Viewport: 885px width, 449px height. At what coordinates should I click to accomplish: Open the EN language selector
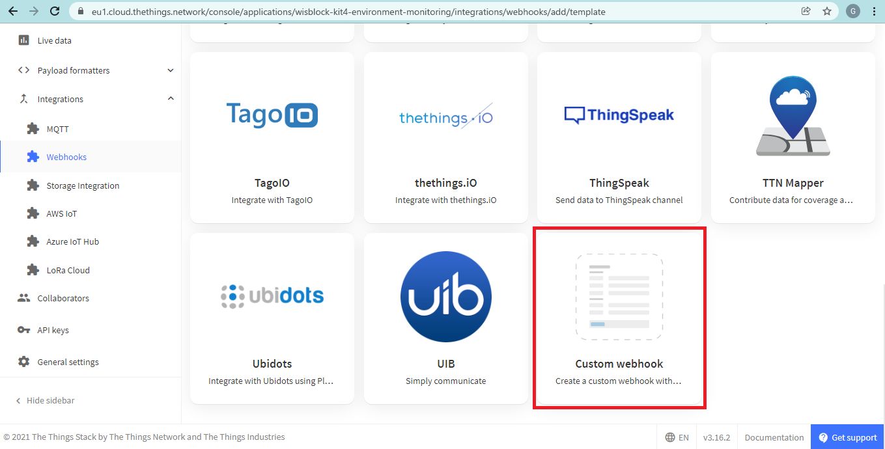677,437
